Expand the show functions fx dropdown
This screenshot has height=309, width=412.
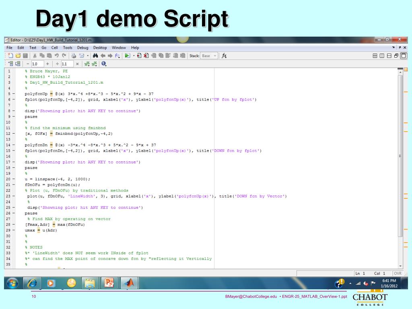[118, 56]
